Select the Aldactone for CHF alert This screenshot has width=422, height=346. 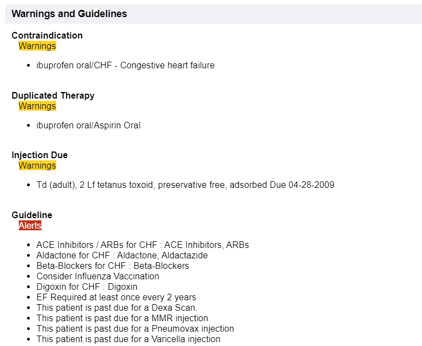click(x=122, y=256)
